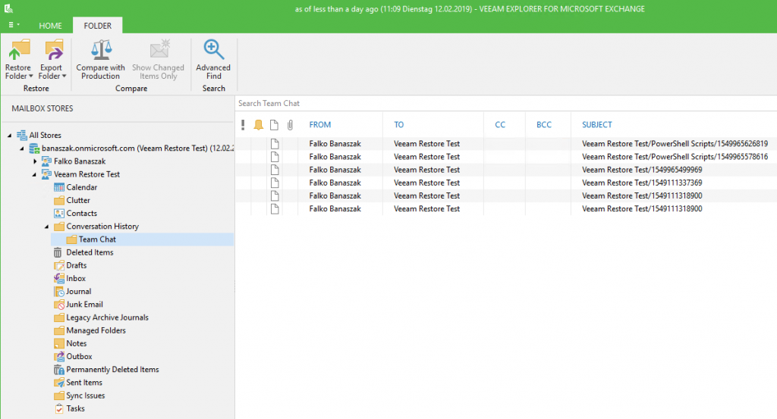Open the Sent Items folder
777x419 pixels.
pos(78,383)
